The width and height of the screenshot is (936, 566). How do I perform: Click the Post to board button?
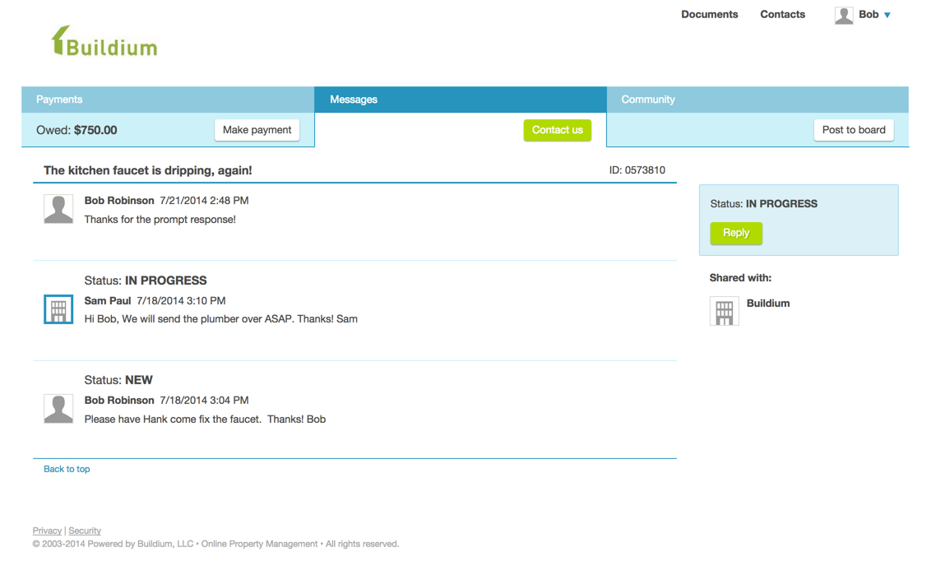pos(854,129)
